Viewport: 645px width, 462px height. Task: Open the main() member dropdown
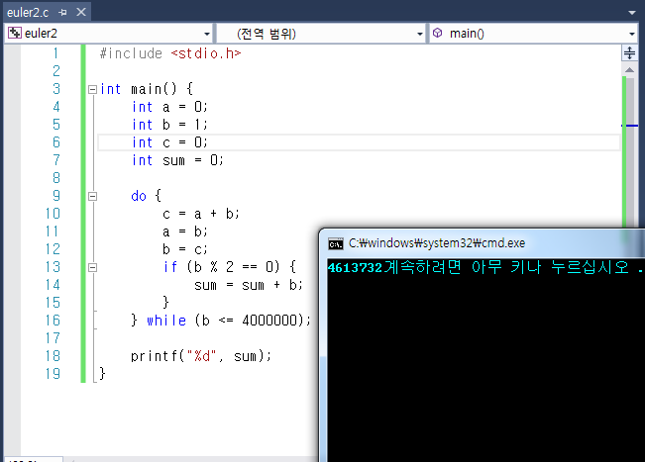[x=632, y=34]
